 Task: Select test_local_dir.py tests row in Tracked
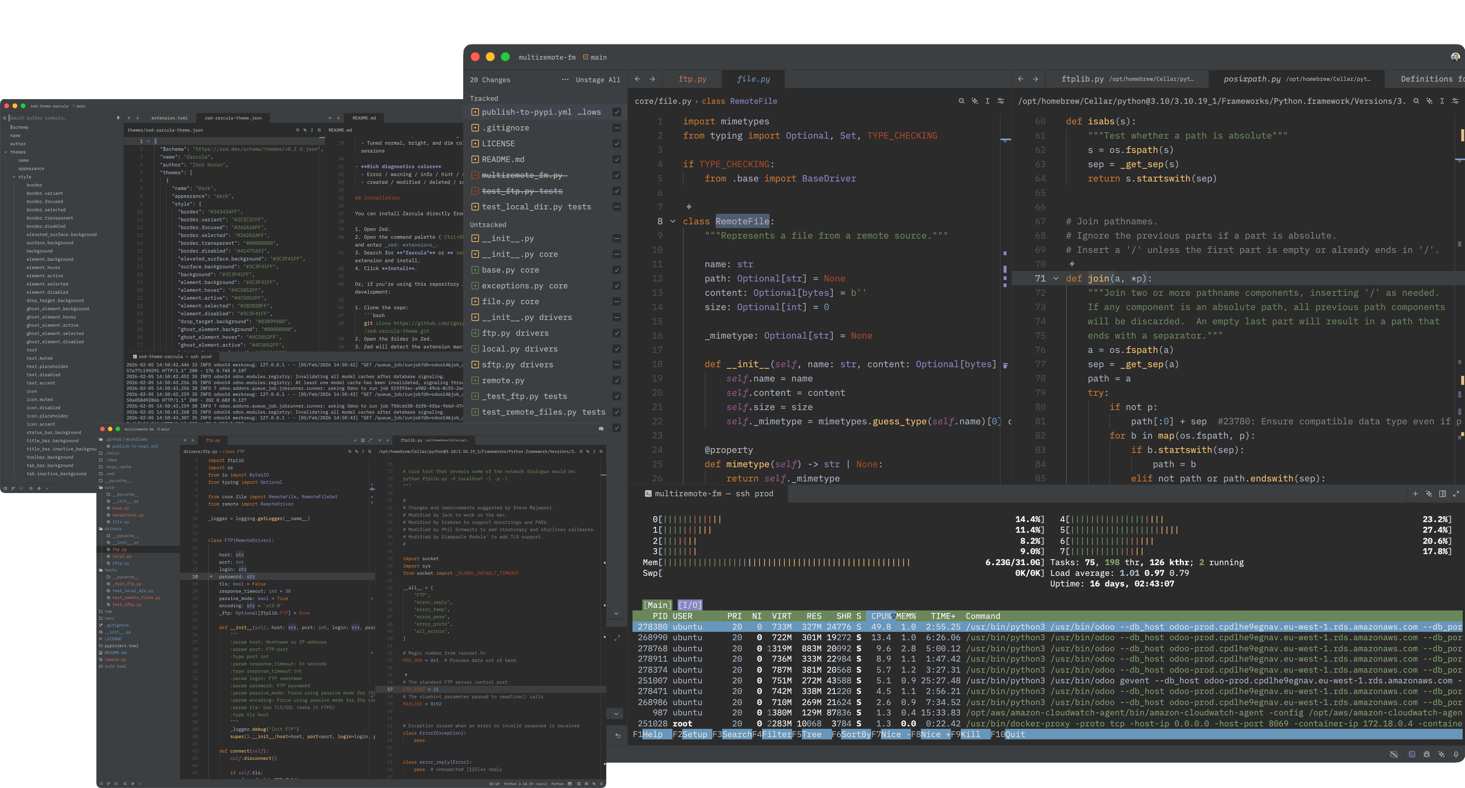[x=545, y=207]
